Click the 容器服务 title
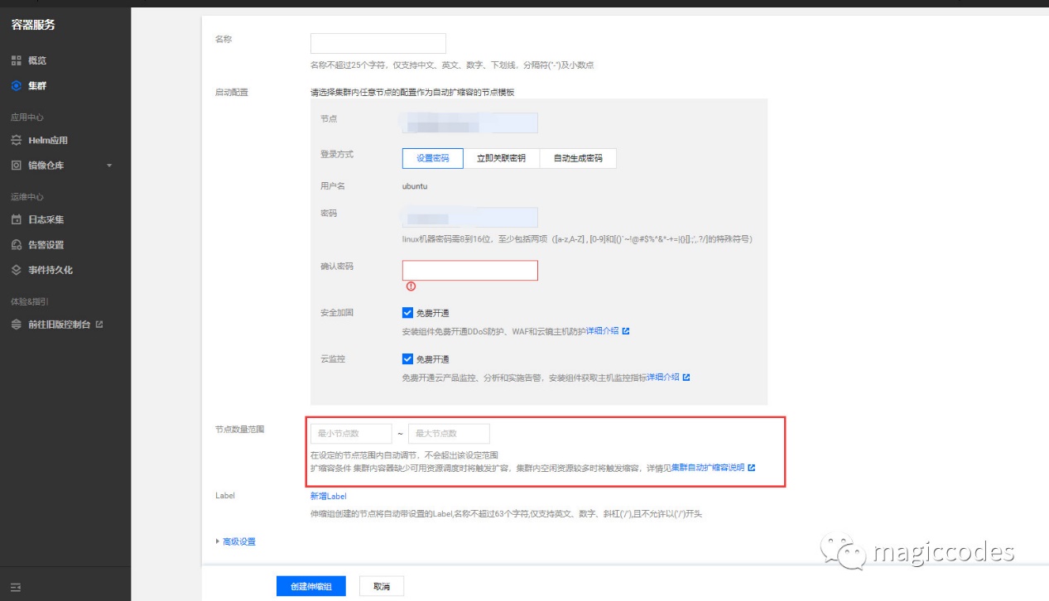The image size is (1049, 601). click(x=33, y=25)
